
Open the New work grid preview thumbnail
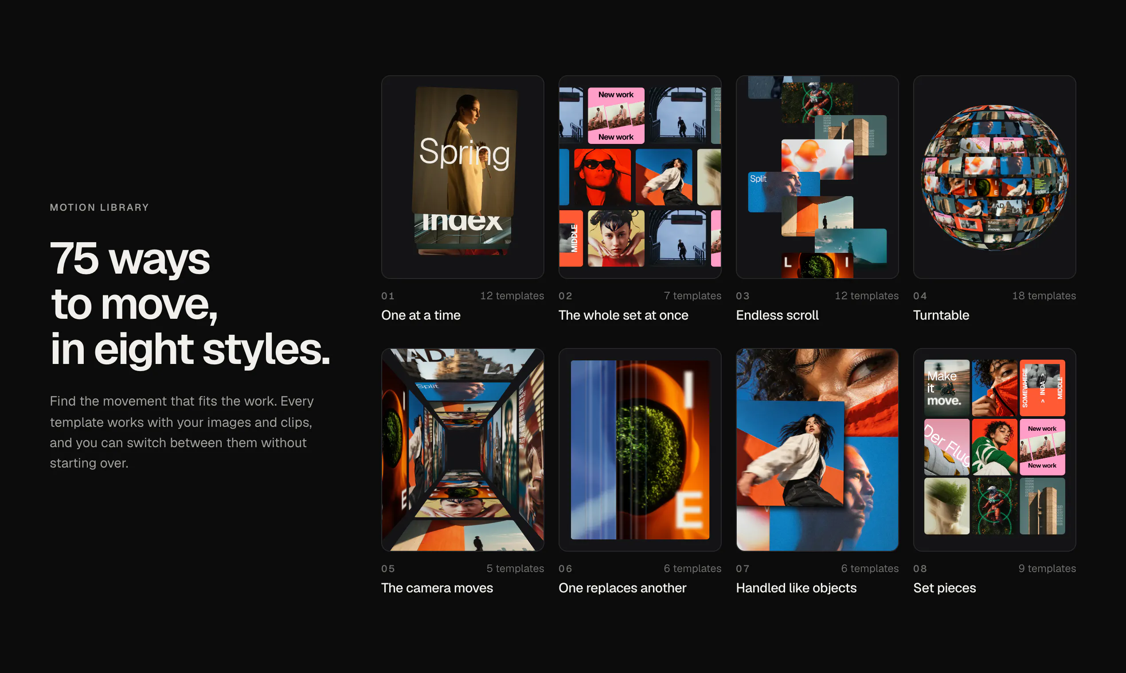(x=640, y=177)
